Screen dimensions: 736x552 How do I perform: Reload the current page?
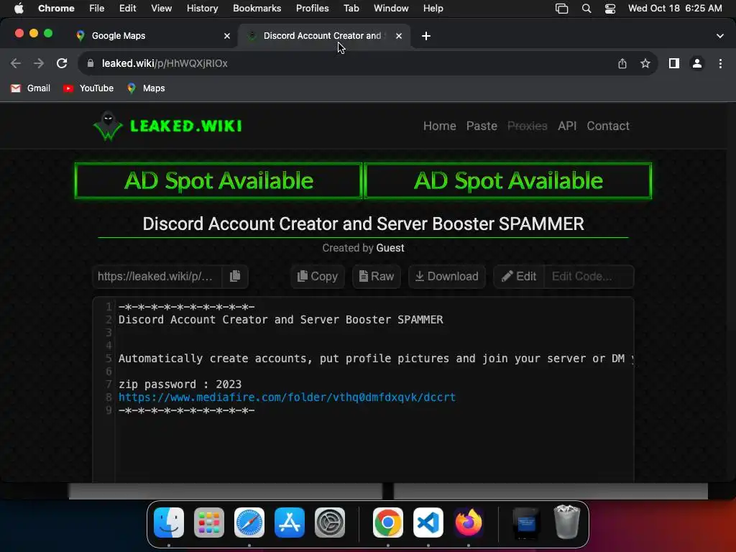point(62,63)
